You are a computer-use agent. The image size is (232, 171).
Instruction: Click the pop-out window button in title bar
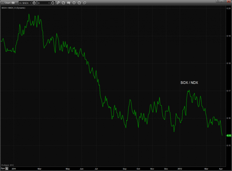click(x=217, y=1)
